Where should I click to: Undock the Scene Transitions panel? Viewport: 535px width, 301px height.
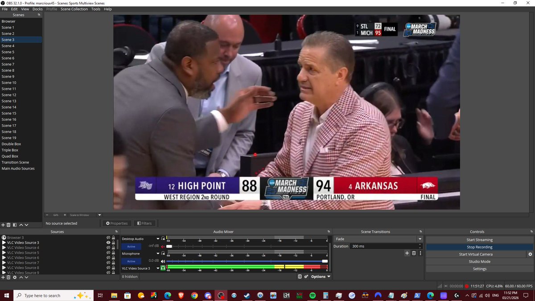point(420,231)
